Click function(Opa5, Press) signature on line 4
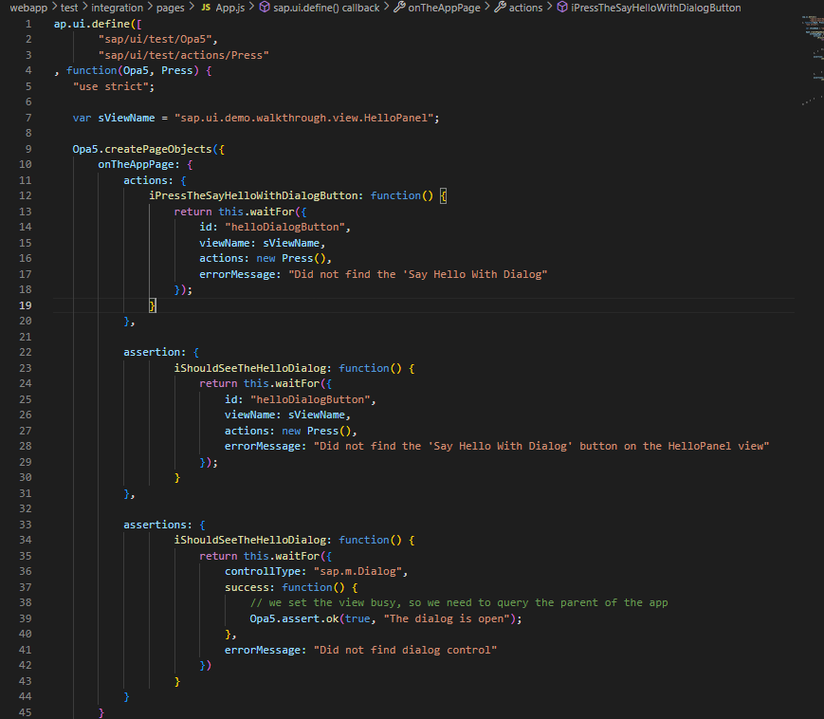The width and height of the screenshot is (824, 719). [133, 70]
